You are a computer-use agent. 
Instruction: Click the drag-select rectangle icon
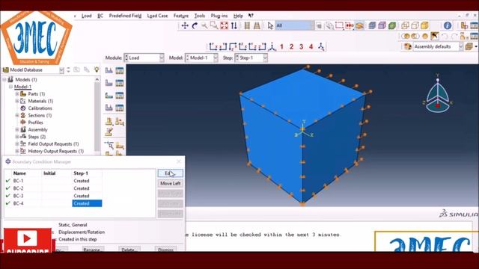339,25
